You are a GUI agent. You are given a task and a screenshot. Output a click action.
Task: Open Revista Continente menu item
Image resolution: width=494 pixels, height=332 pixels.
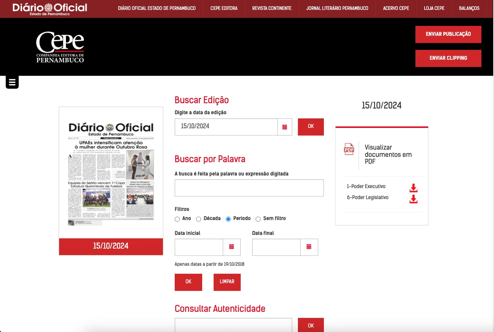tap(272, 8)
